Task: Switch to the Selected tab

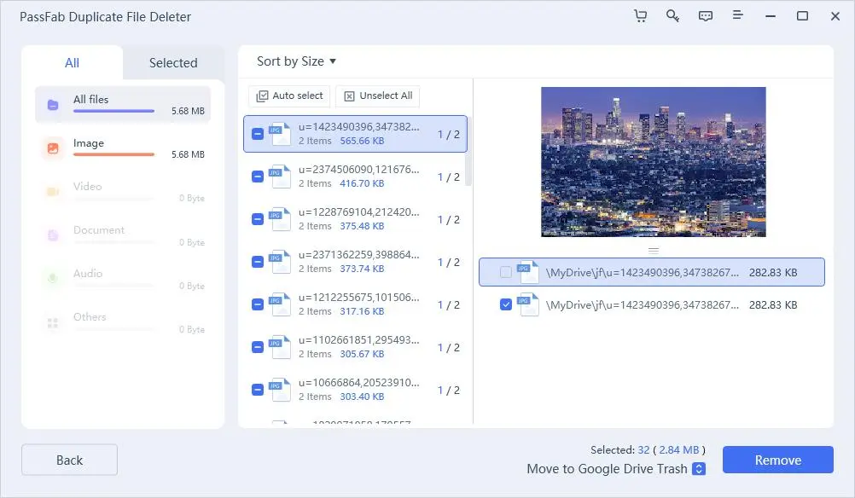Action: pos(173,62)
